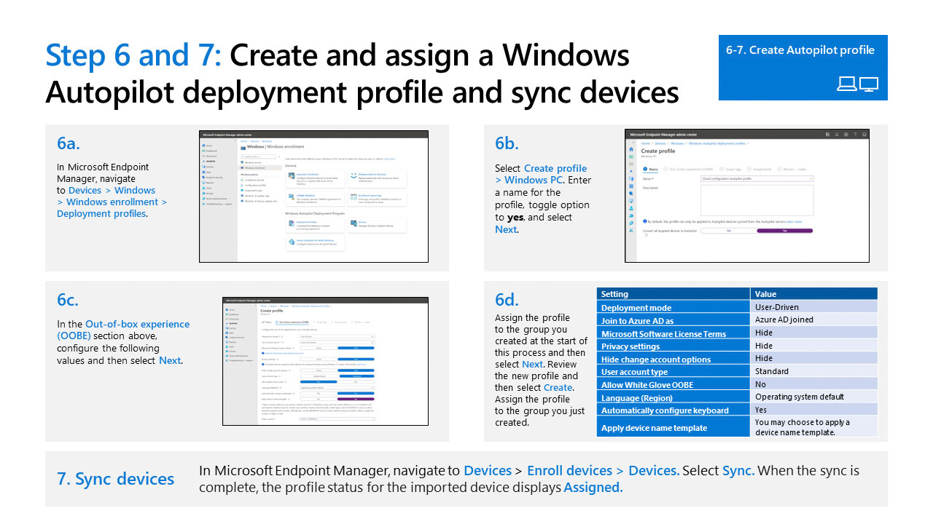Select the Basics tab in 6b
This screenshot has width=933, height=524.
651,170
